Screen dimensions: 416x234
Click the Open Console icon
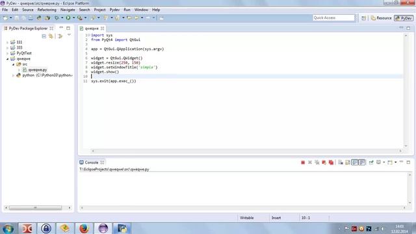click(x=390, y=162)
